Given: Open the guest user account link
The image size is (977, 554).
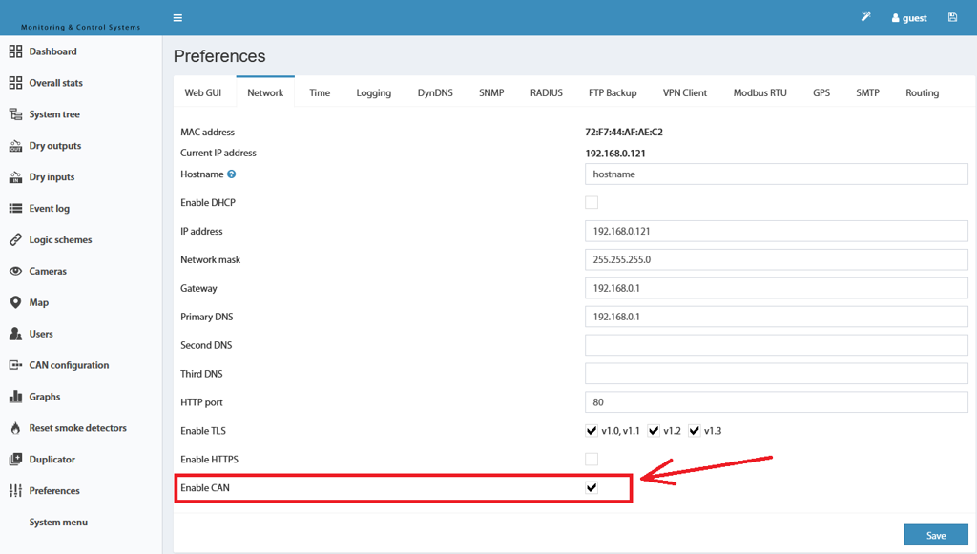Looking at the screenshot, I should coord(909,18).
